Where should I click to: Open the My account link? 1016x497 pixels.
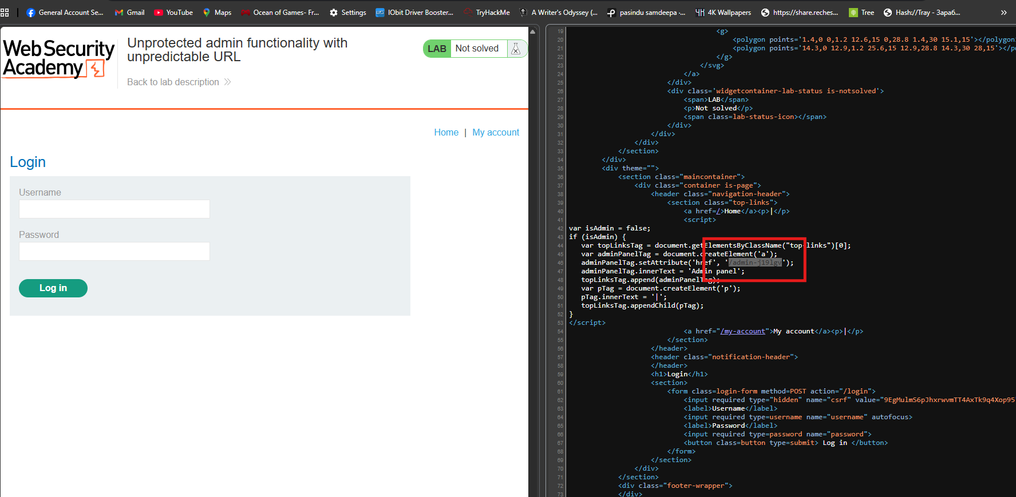click(496, 132)
